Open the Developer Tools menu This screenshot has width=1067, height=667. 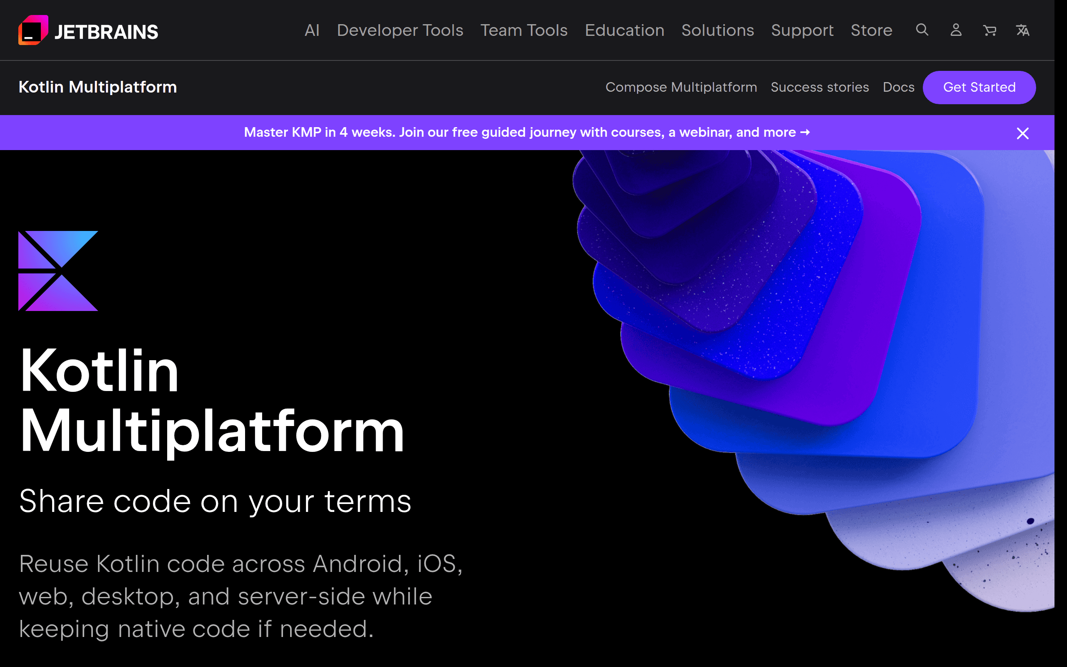pos(400,30)
